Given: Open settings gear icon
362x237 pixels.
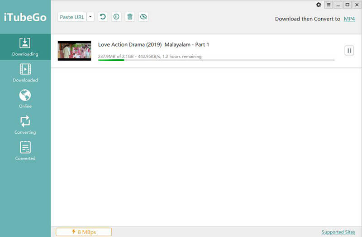Looking at the screenshot, I should pyautogui.click(x=319, y=5).
